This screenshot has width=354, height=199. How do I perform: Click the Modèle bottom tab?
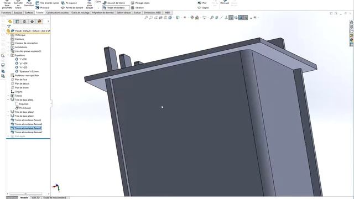click(24, 198)
